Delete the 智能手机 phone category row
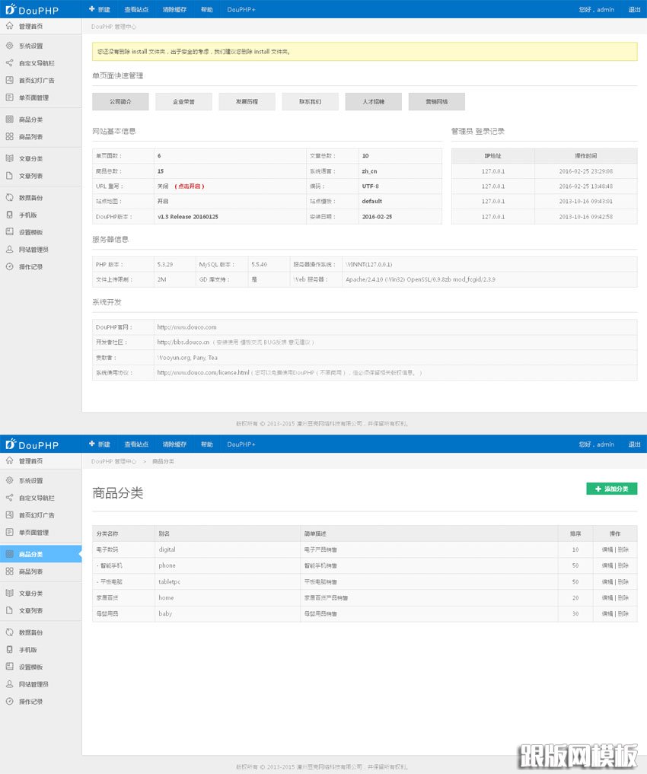This screenshot has width=647, height=774. tap(623, 566)
